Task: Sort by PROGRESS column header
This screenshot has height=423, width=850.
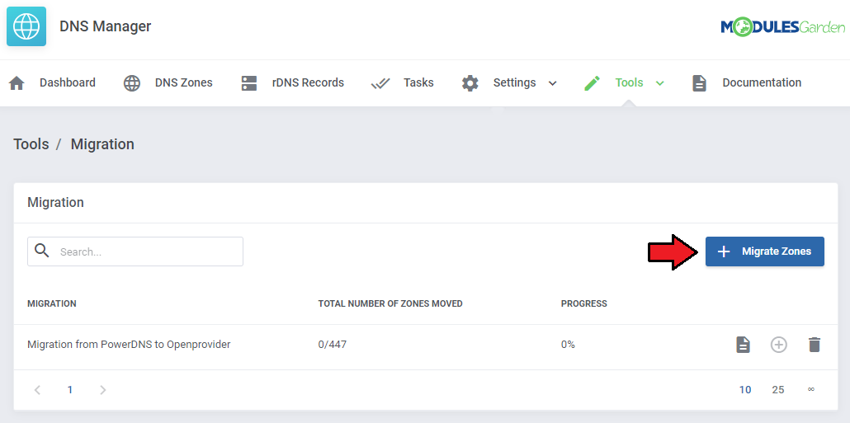Action: (583, 303)
